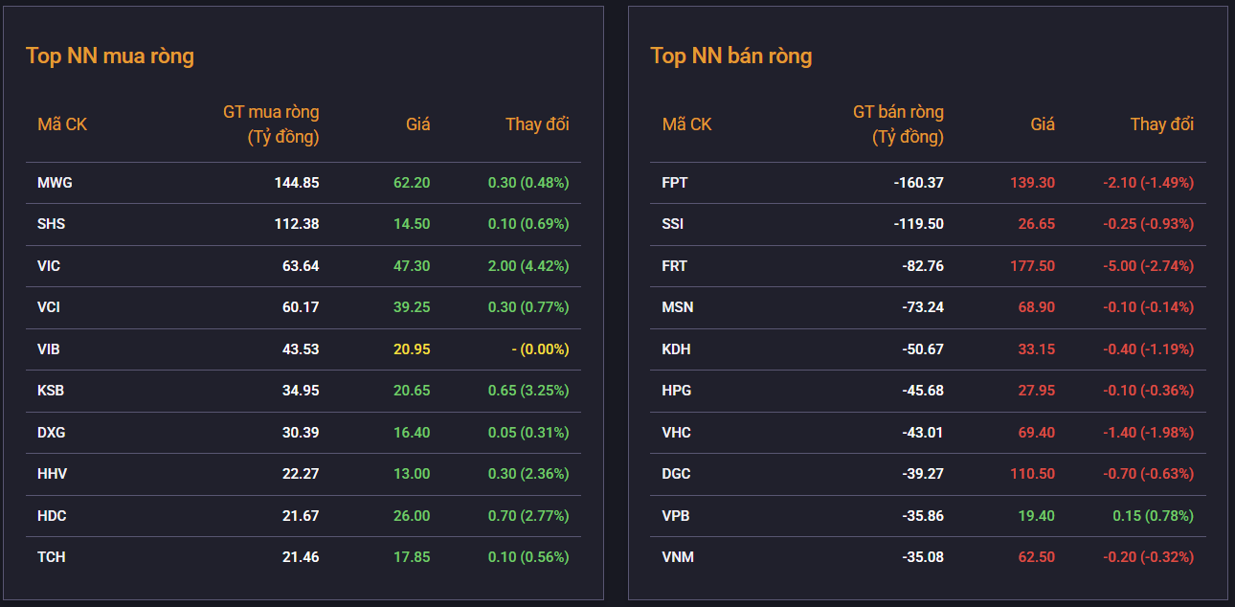
Task: Click the net-sell value -160.37
Action: click(918, 183)
